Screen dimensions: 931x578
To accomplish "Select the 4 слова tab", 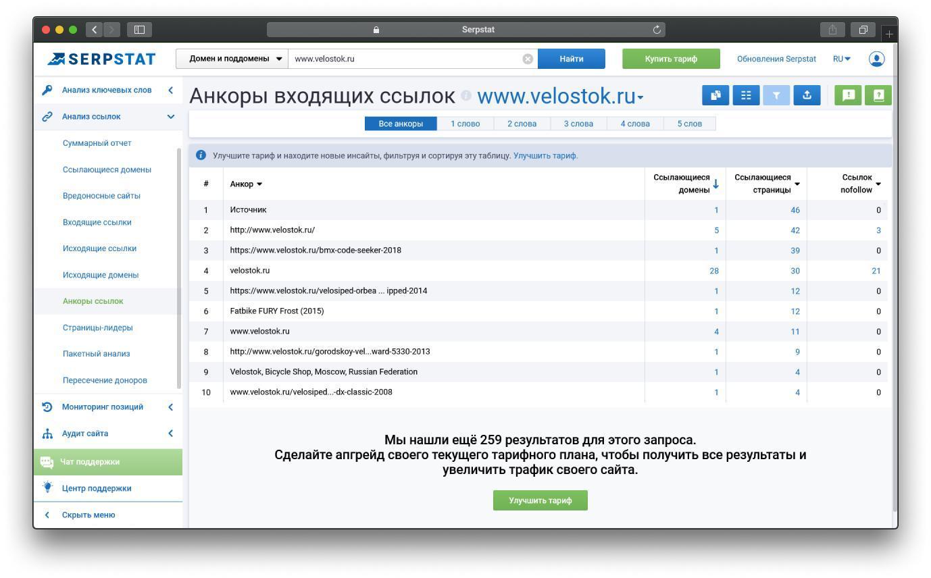I will tap(635, 124).
